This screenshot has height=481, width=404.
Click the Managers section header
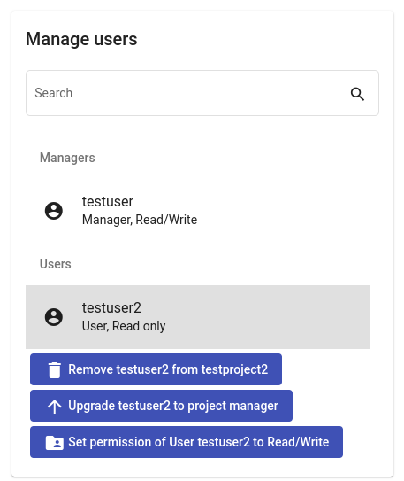(x=67, y=158)
